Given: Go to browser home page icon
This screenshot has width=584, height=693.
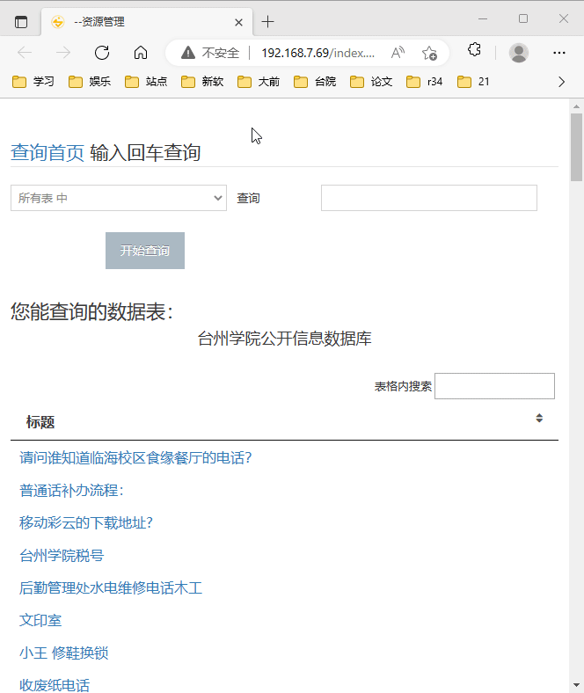Looking at the screenshot, I should coord(141,53).
